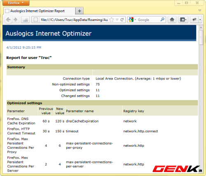The image size is (206, 176).
Task: Click the "Connection type" label
Action: (76, 79)
